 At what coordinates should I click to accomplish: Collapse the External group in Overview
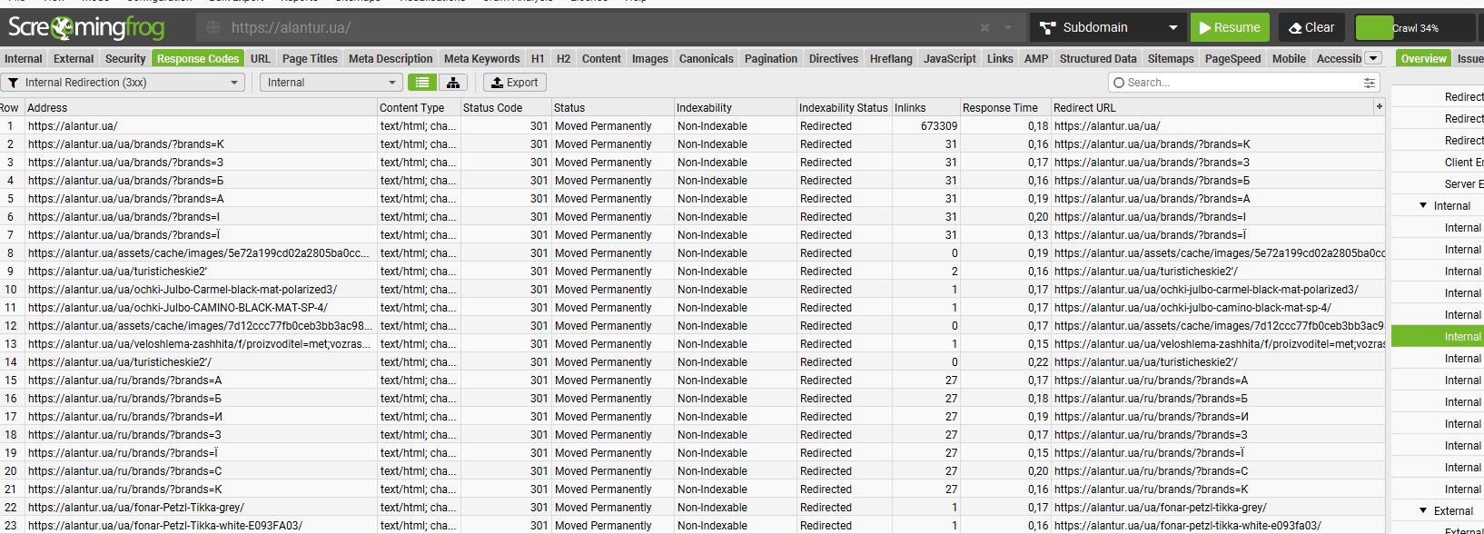tap(1423, 511)
